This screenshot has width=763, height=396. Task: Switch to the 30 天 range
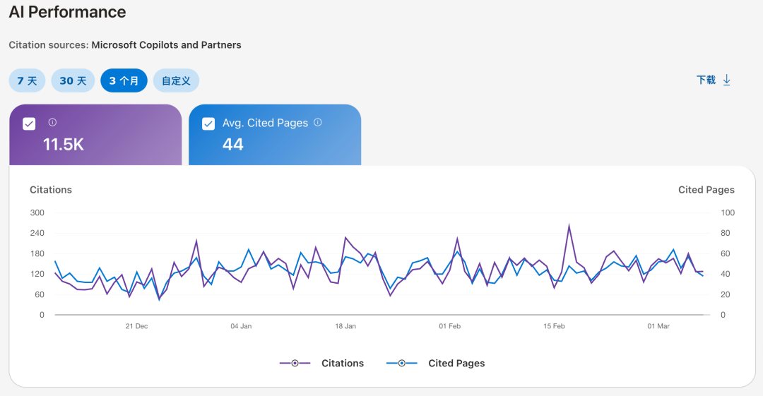[x=73, y=80]
